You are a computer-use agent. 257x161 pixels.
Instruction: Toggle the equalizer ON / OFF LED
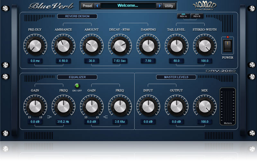pos(77,86)
